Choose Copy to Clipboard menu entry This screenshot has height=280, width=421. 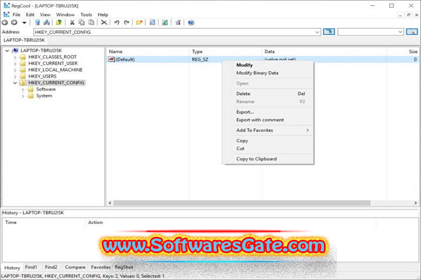coord(268,159)
